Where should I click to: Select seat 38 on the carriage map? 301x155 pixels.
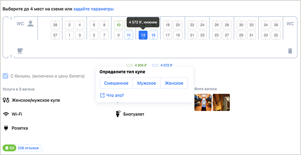coord(55,25)
